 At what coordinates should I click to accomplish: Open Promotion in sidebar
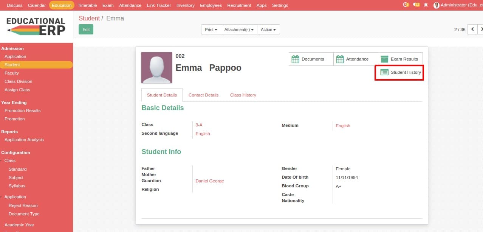click(15, 119)
